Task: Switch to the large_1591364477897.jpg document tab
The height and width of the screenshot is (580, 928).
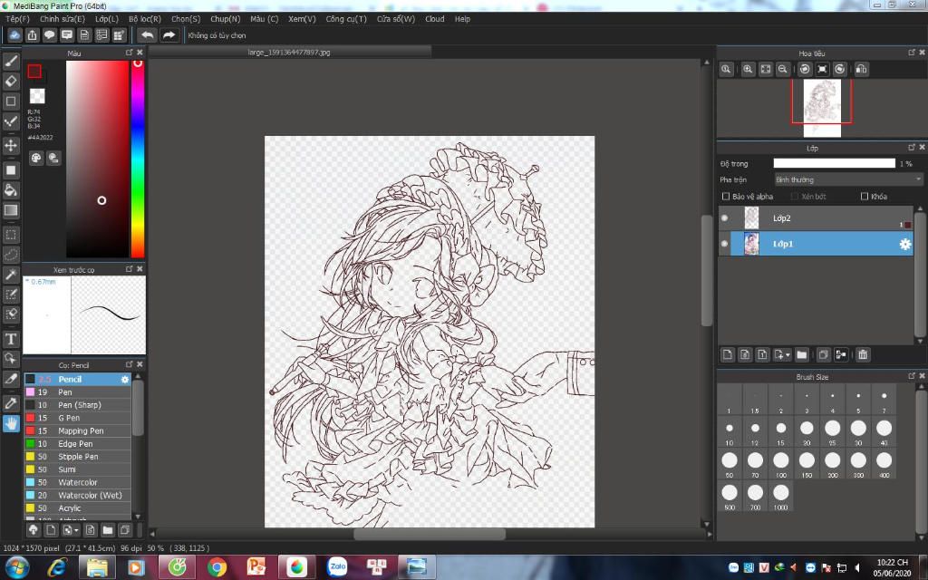Action: click(289, 52)
